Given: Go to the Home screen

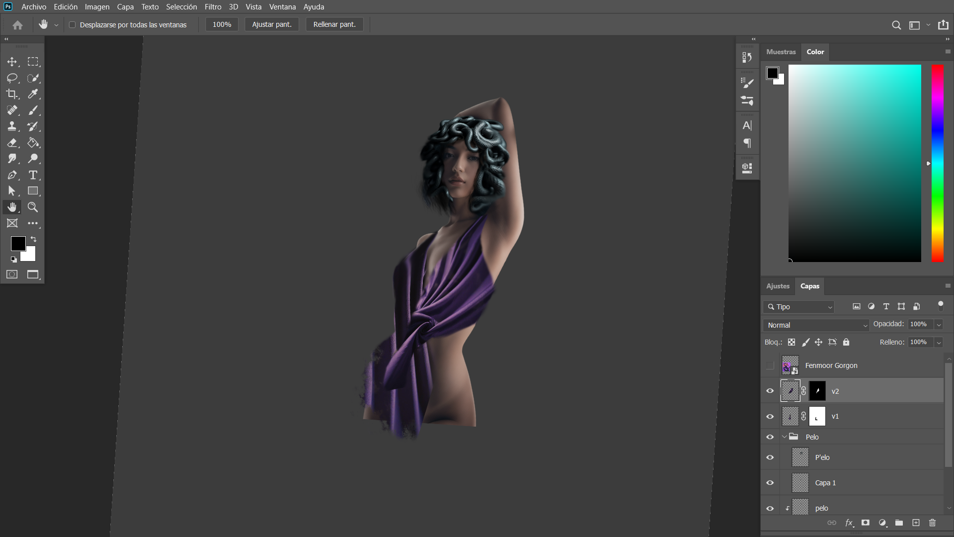Looking at the screenshot, I should click(x=18, y=25).
